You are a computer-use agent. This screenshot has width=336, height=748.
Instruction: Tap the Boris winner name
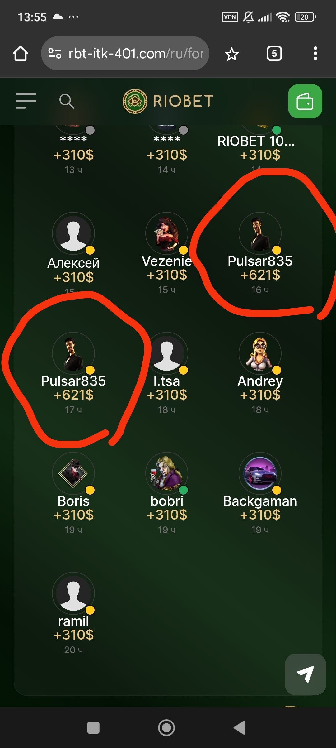(73, 501)
